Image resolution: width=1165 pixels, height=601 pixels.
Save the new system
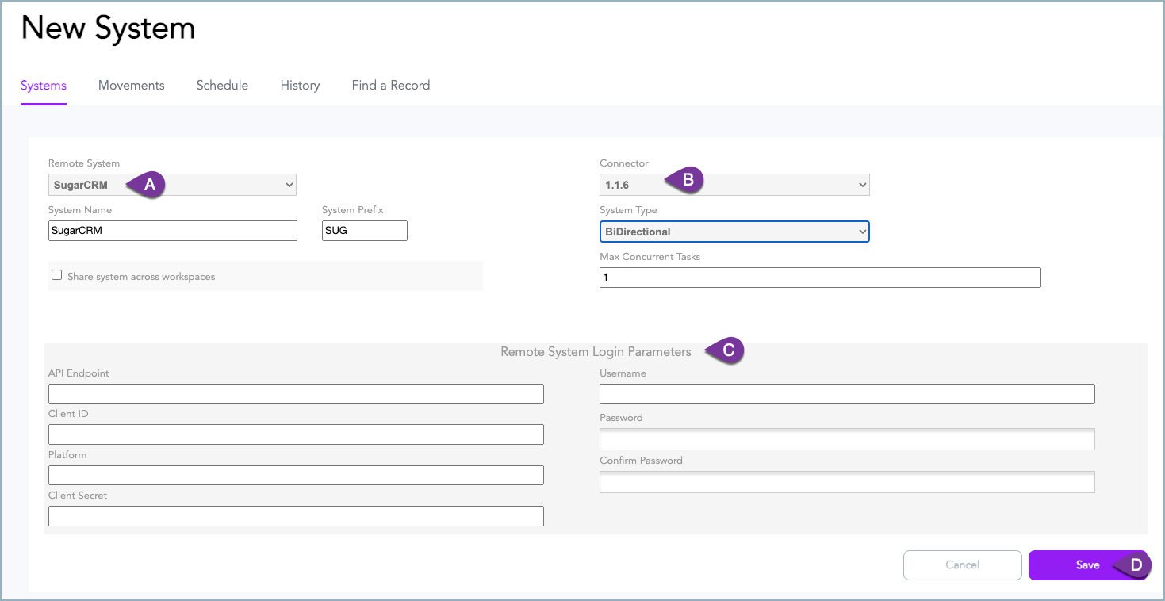coord(1088,565)
